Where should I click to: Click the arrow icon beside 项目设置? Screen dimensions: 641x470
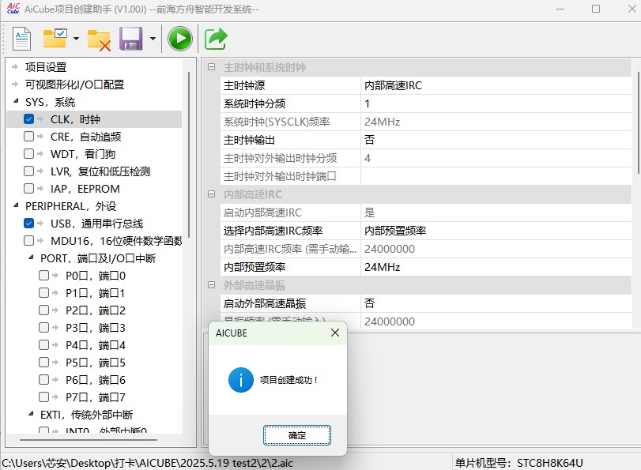15,66
